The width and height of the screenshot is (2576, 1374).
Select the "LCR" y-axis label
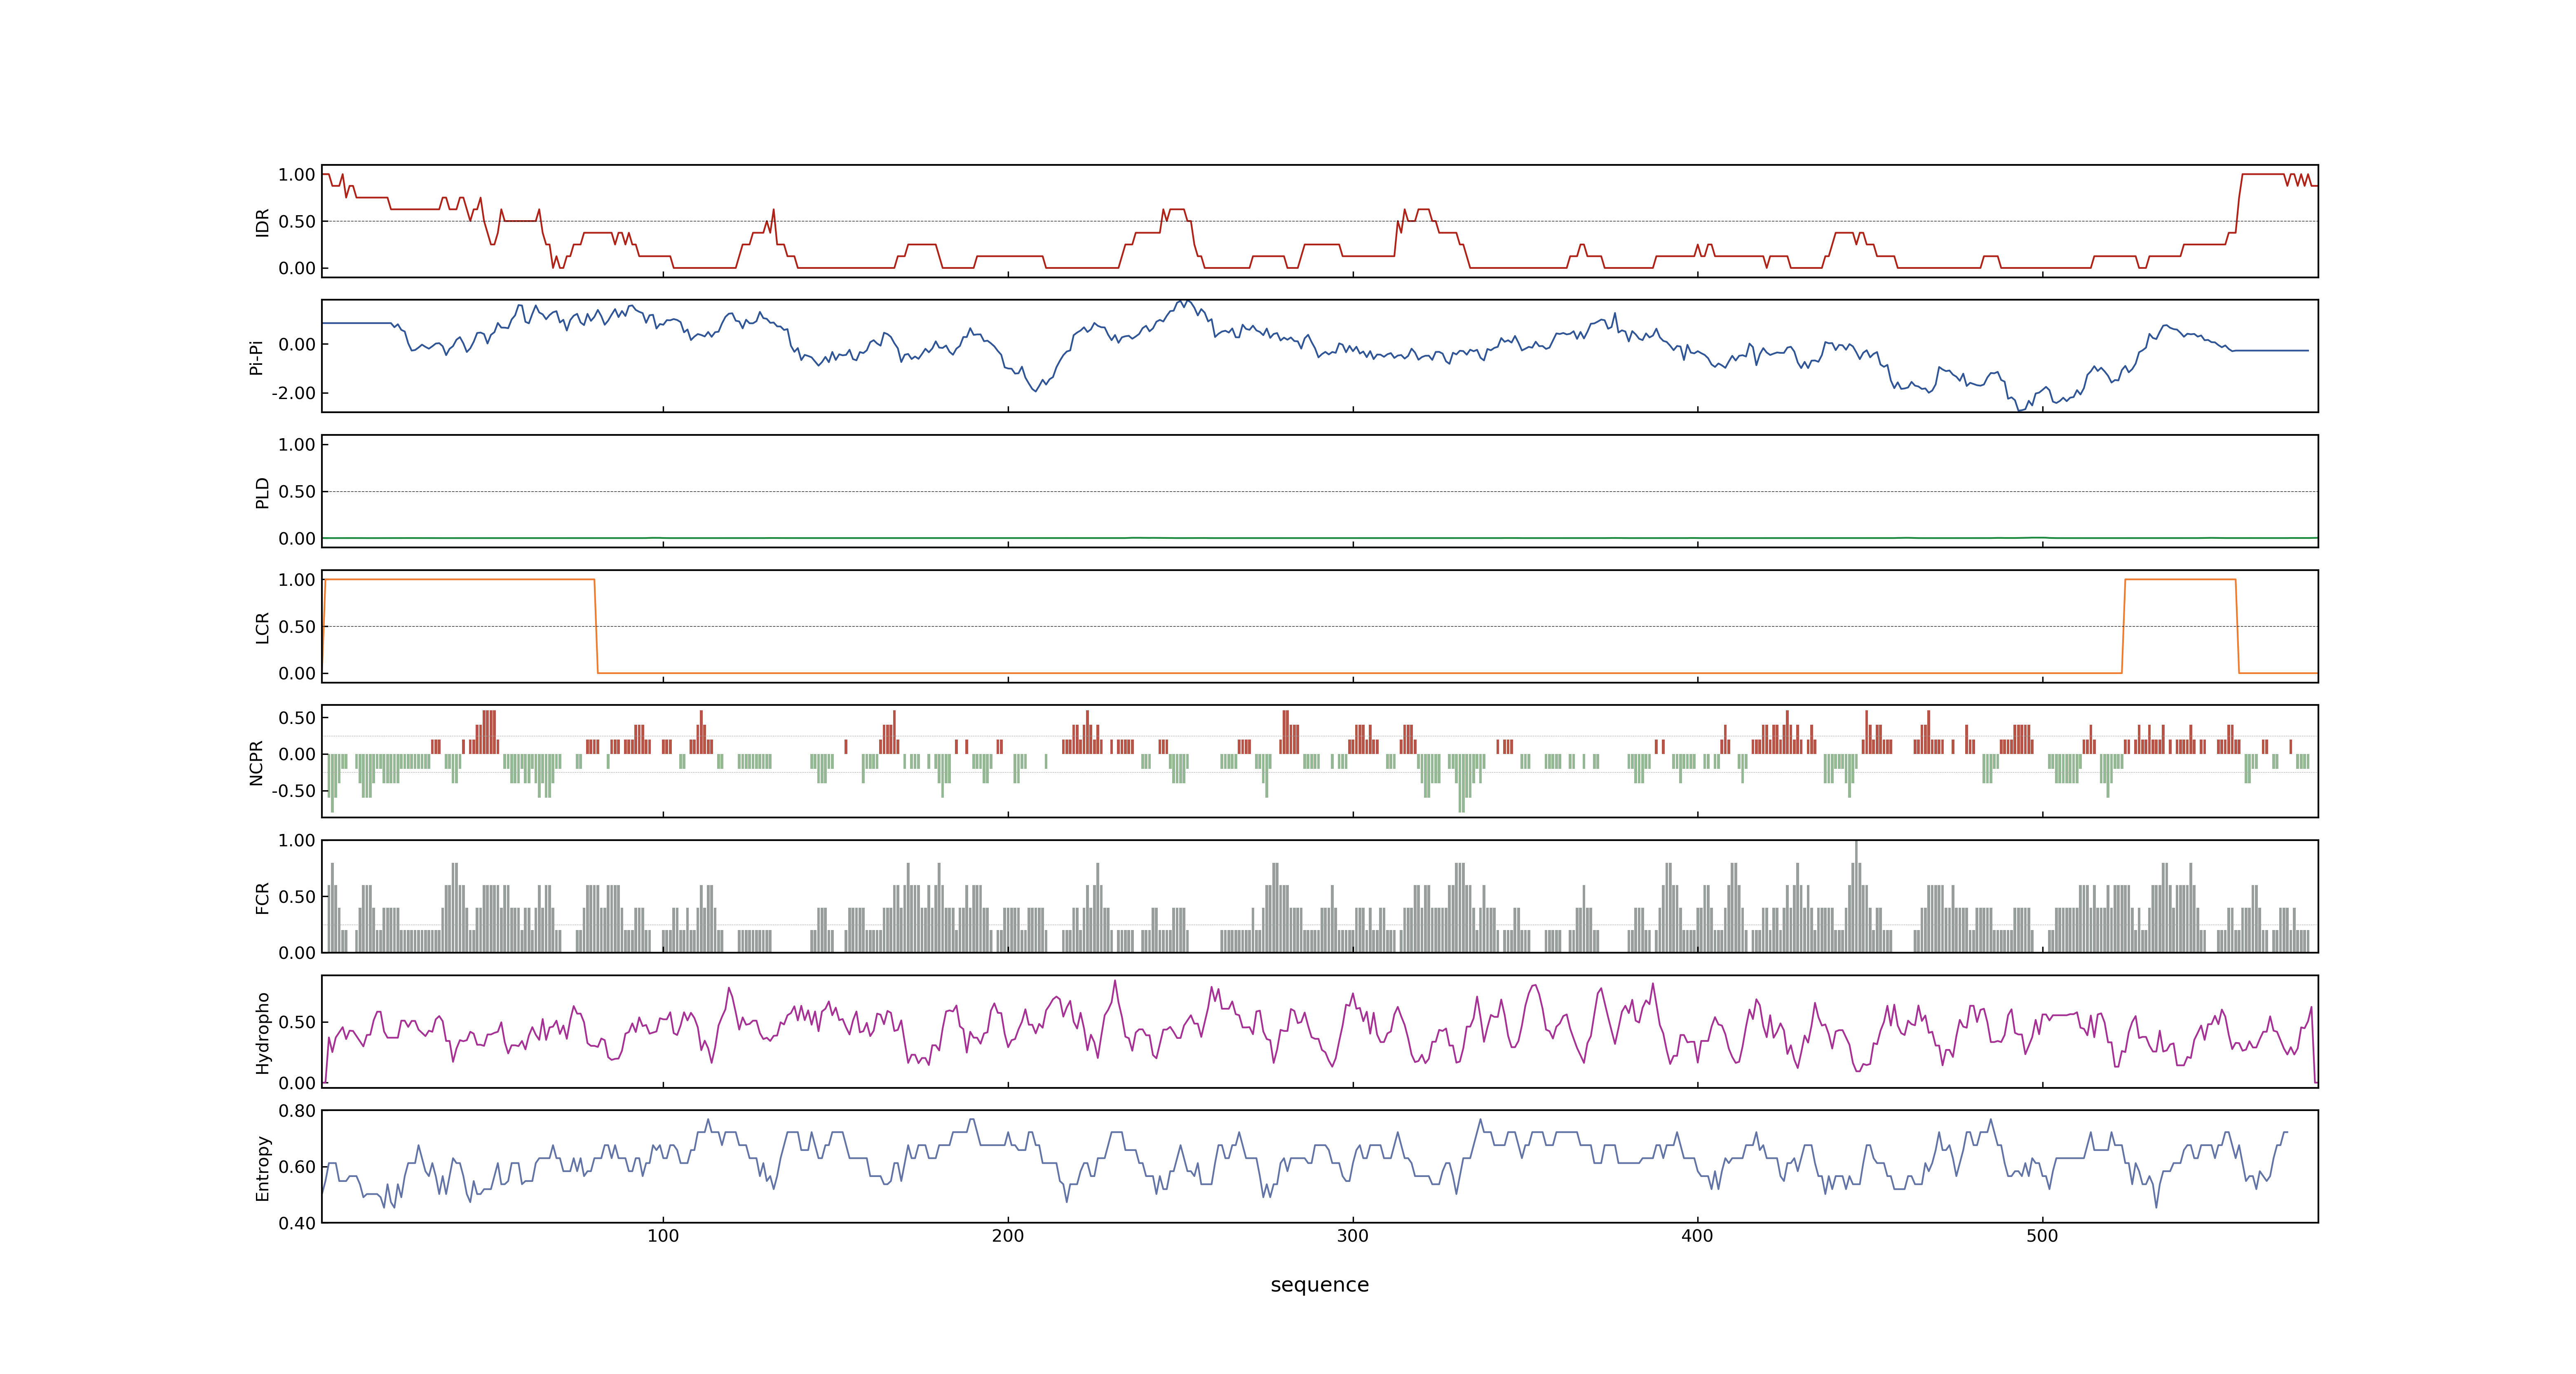(262, 627)
